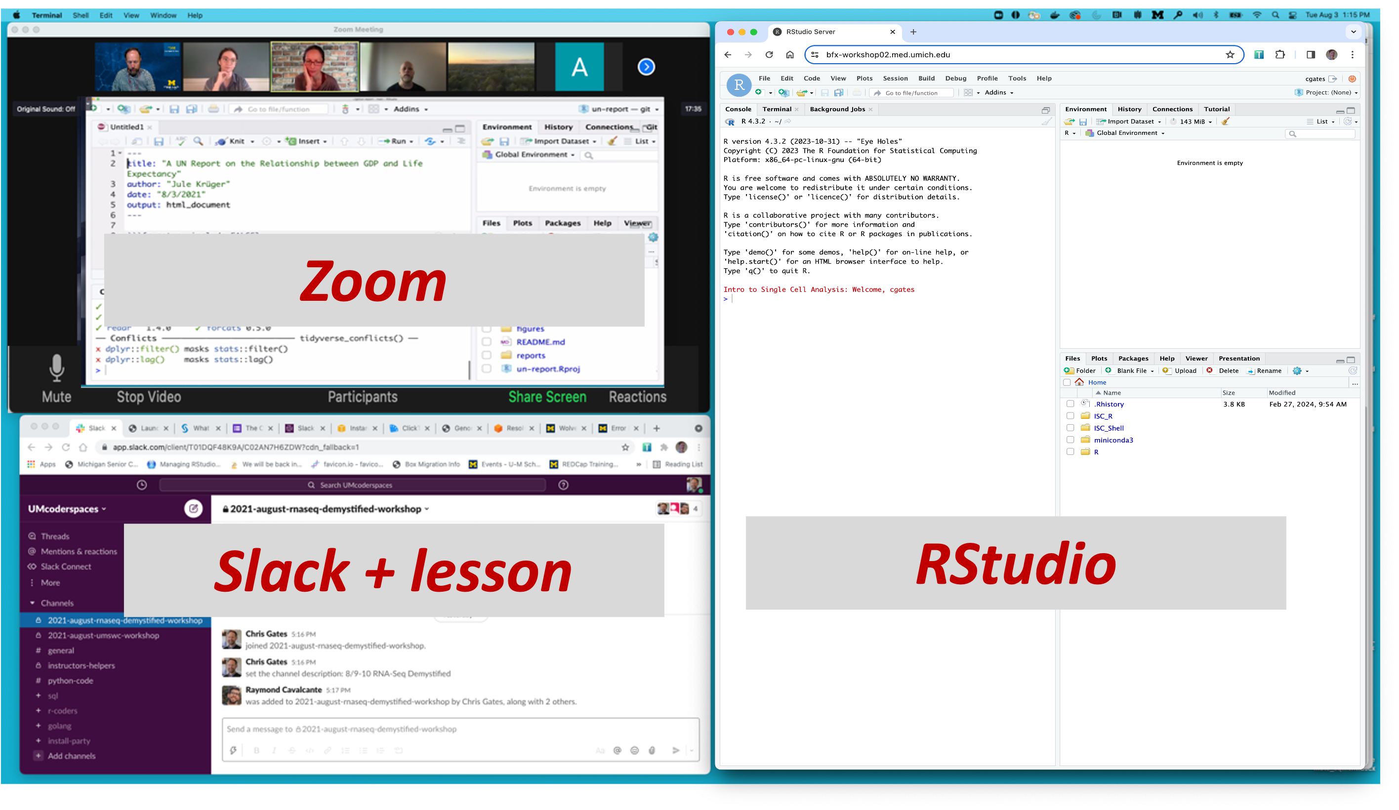Switch to the Terminal tab in RStudio
1399x810 pixels.
tap(777, 109)
